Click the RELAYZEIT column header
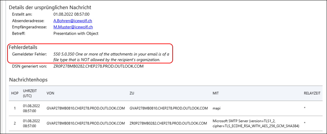Screen dimensions: 327x134 312,93
